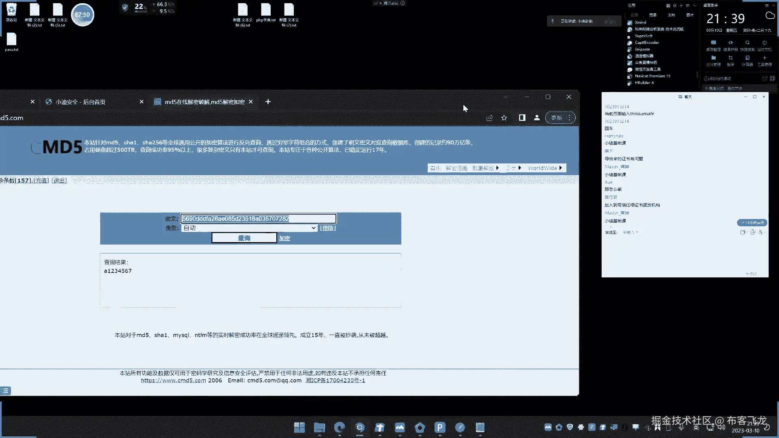Open File Explorer from the taskbar

pos(319,427)
